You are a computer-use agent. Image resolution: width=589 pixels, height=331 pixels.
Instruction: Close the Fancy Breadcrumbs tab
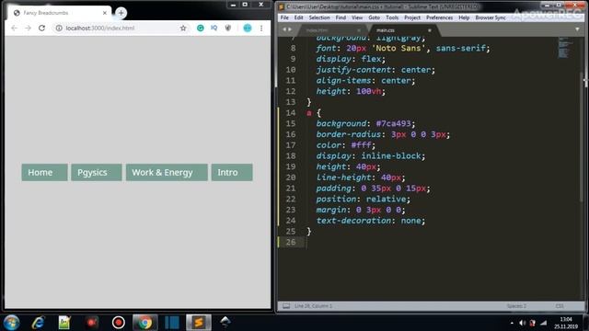click(x=104, y=13)
